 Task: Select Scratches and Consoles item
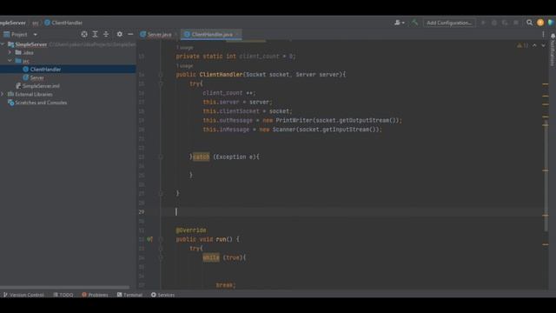[41, 103]
